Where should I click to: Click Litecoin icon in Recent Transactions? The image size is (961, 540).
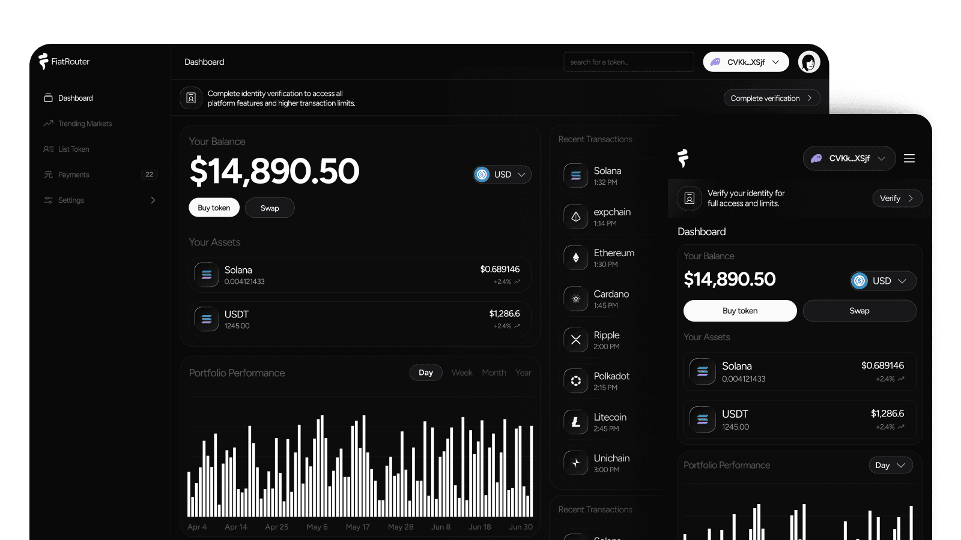coord(576,422)
